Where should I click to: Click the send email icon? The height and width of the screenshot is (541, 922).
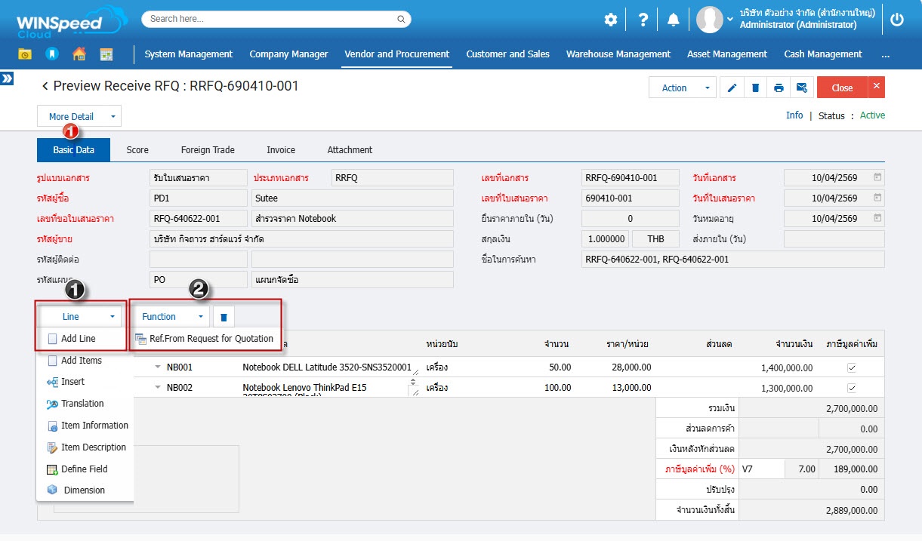pyautogui.click(x=801, y=88)
